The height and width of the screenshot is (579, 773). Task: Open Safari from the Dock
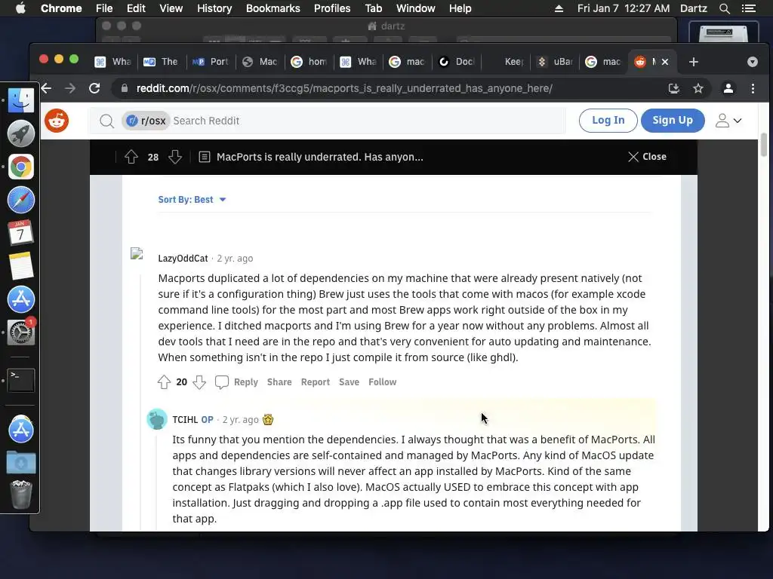(x=20, y=200)
